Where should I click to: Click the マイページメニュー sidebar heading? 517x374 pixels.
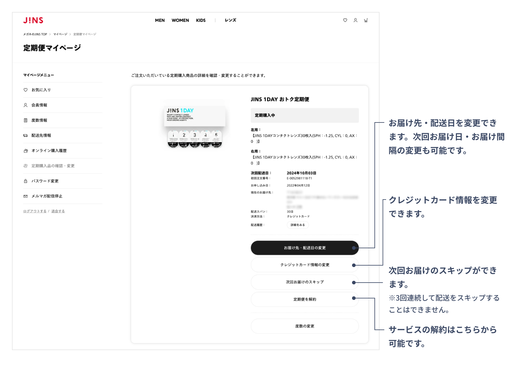[39, 75]
